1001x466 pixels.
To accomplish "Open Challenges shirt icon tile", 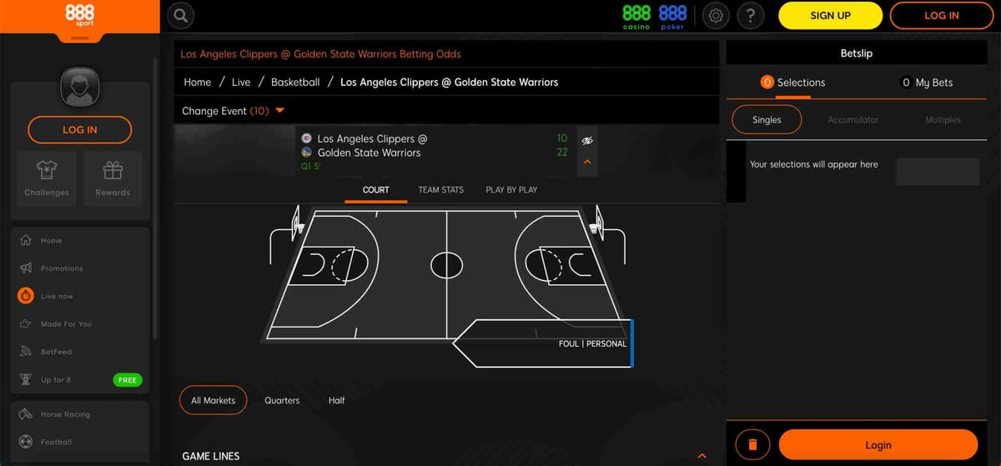I will click(x=47, y=178).
